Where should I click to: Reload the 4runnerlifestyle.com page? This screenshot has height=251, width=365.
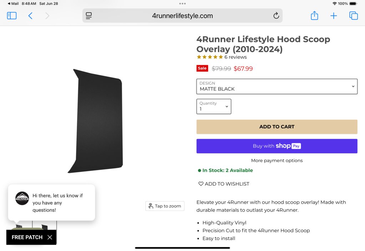[x=276, y=16]
